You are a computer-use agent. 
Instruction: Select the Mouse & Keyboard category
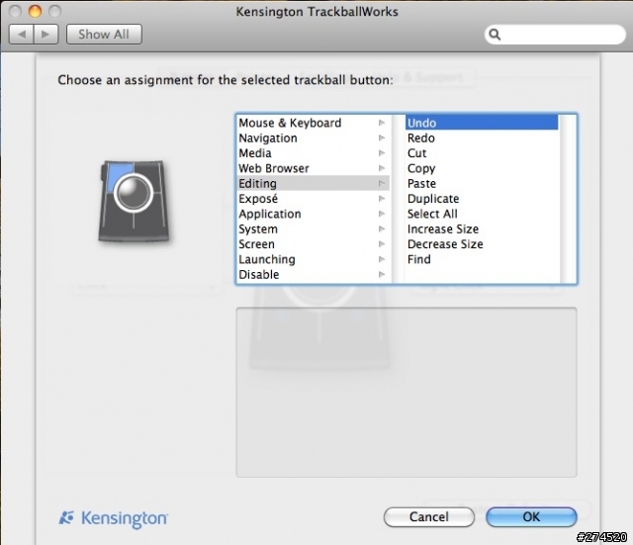click(313, 123)
